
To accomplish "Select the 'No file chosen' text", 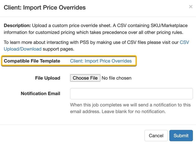I will pyautogui.click(x=116, y=78).
